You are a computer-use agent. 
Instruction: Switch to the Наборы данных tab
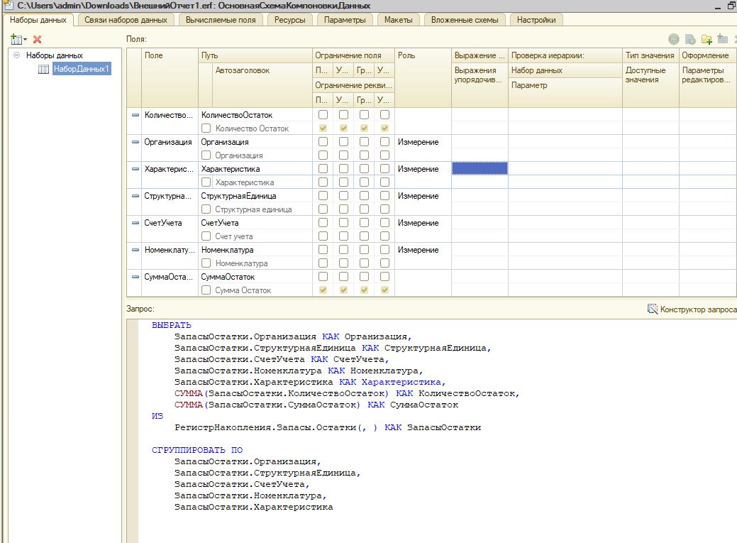(x=38, y=20)
